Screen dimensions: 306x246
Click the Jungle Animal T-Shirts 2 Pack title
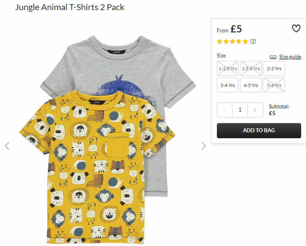(70, 7)
